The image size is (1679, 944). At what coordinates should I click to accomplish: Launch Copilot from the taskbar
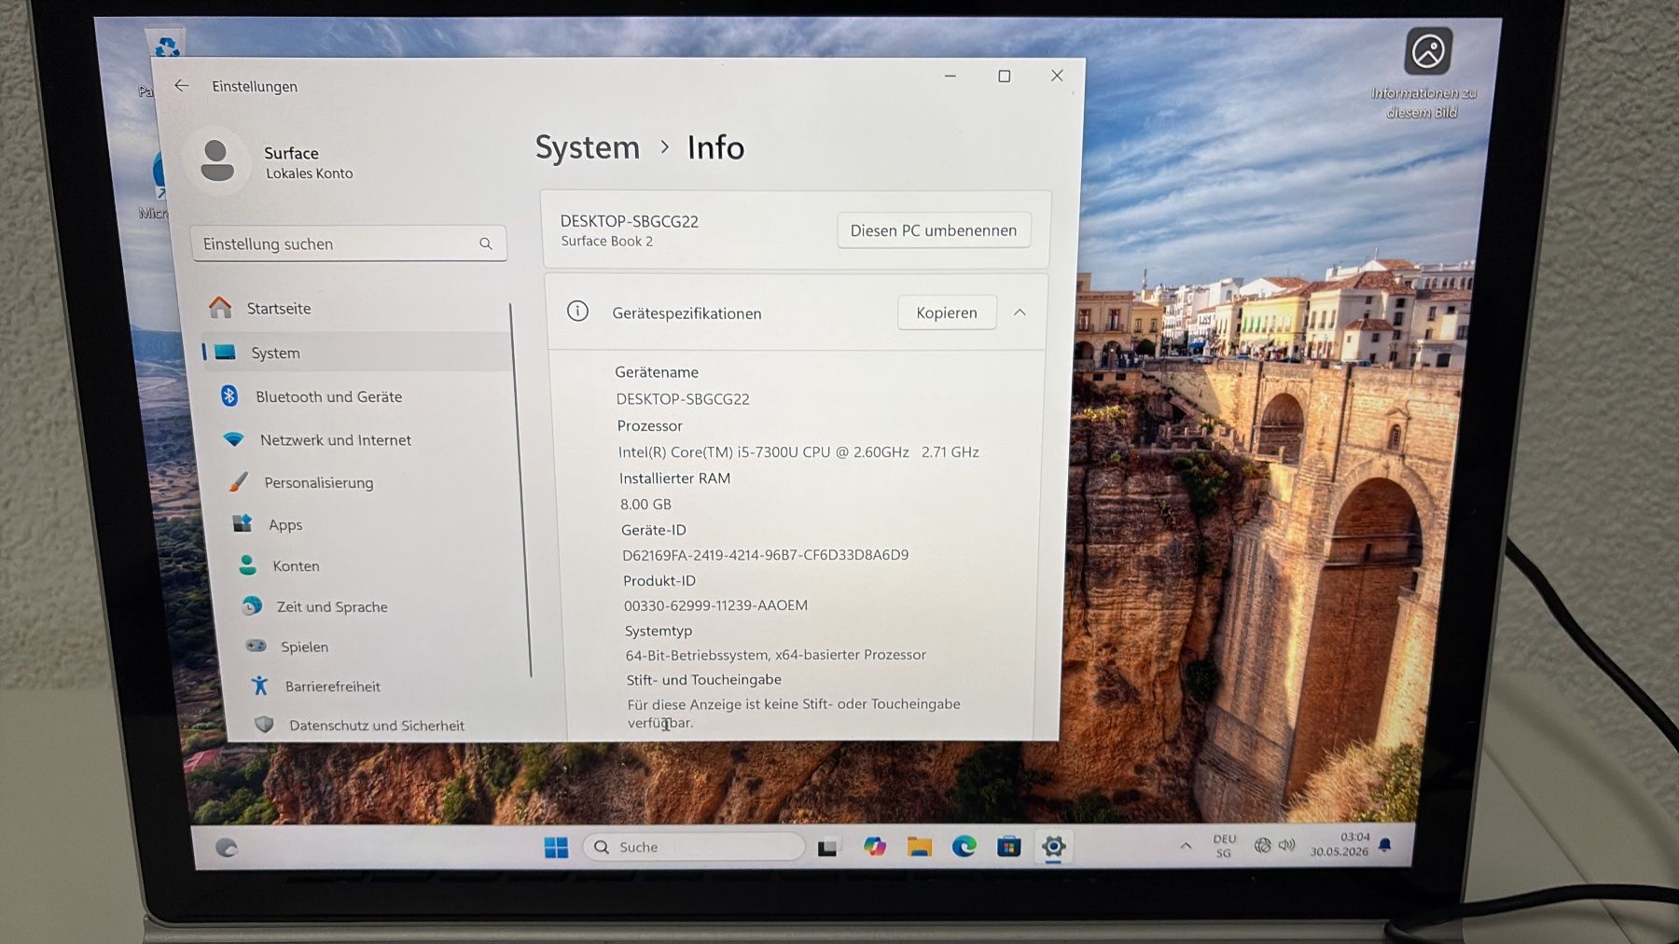tap(874, 846)
